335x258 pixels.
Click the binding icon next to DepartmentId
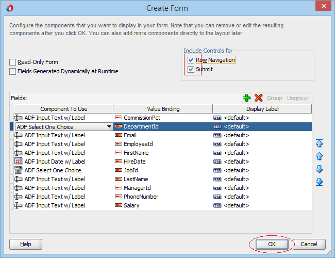119,126
